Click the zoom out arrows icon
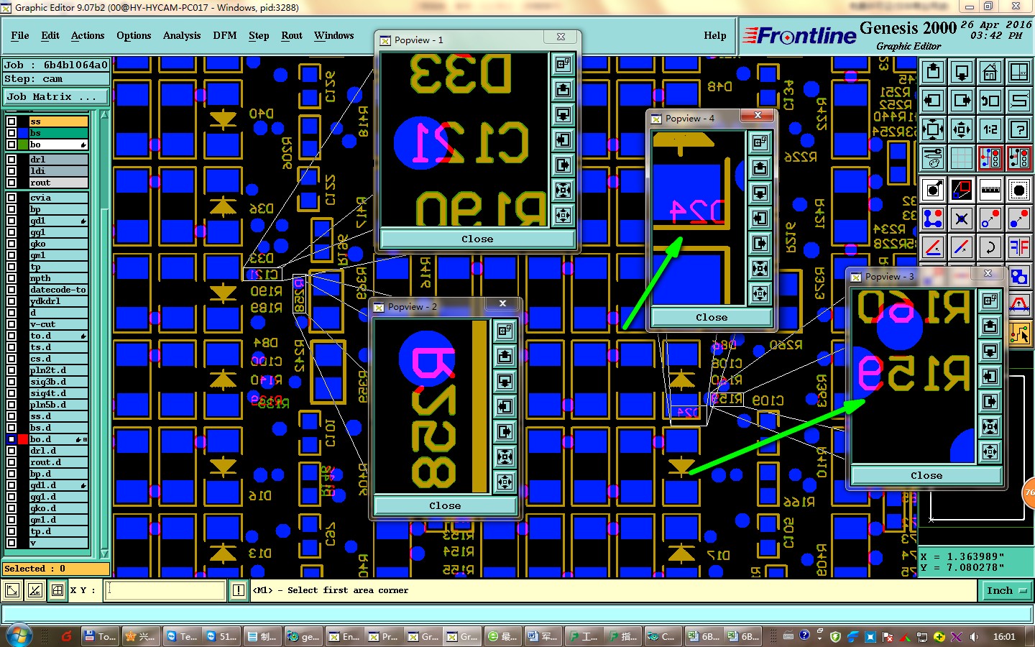 point(933,129)
